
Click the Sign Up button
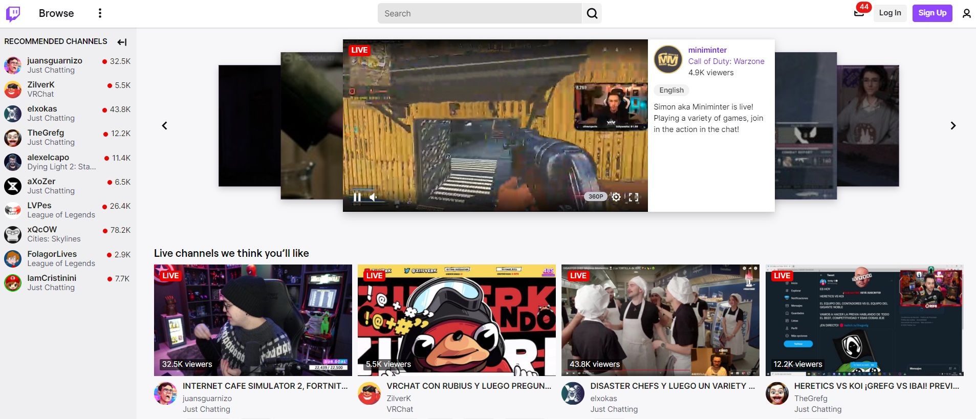pos(932,13)
